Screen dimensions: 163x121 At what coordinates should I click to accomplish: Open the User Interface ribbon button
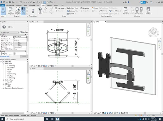tap(148, 11)
